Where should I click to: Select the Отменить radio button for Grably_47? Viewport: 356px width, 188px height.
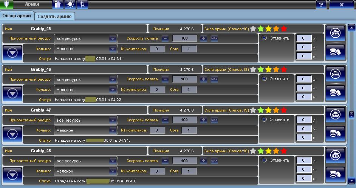pos(264,119)
